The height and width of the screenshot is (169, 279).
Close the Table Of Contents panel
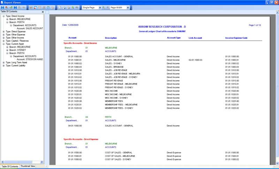pyautogui.click(x=43, y=12)
